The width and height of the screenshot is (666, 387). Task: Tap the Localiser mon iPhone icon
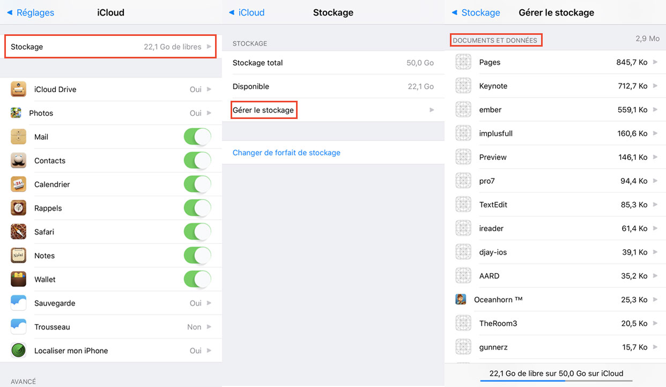[x=19, y=351]
